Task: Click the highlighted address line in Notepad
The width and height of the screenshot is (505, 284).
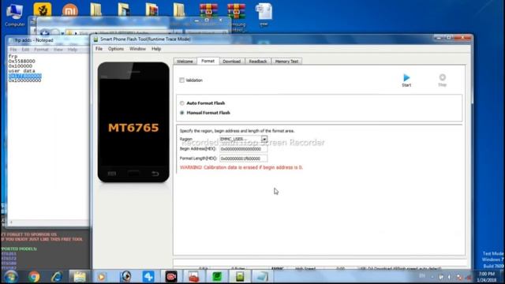Action: coord(24,76)
